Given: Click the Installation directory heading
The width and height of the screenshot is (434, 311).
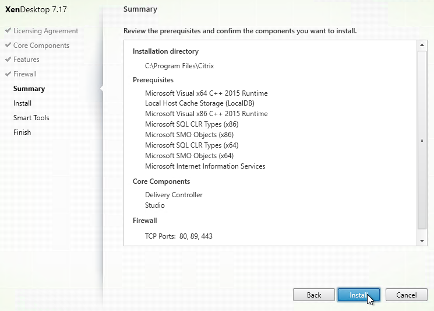Looking at the screenshot, I should tap(165, 51).
